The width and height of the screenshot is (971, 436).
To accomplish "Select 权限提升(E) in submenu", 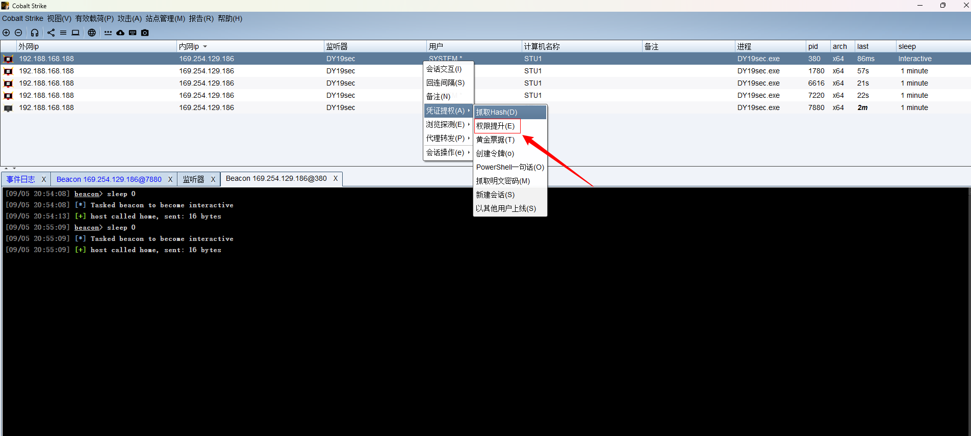I will coord(510,126).
